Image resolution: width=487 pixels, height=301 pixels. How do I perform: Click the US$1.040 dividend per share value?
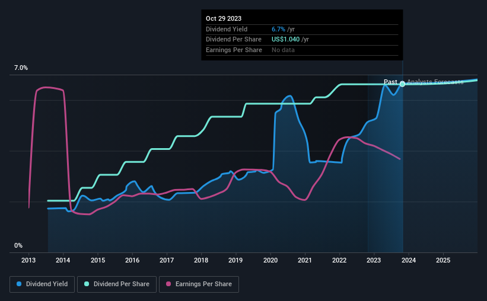tap(285, 40)
